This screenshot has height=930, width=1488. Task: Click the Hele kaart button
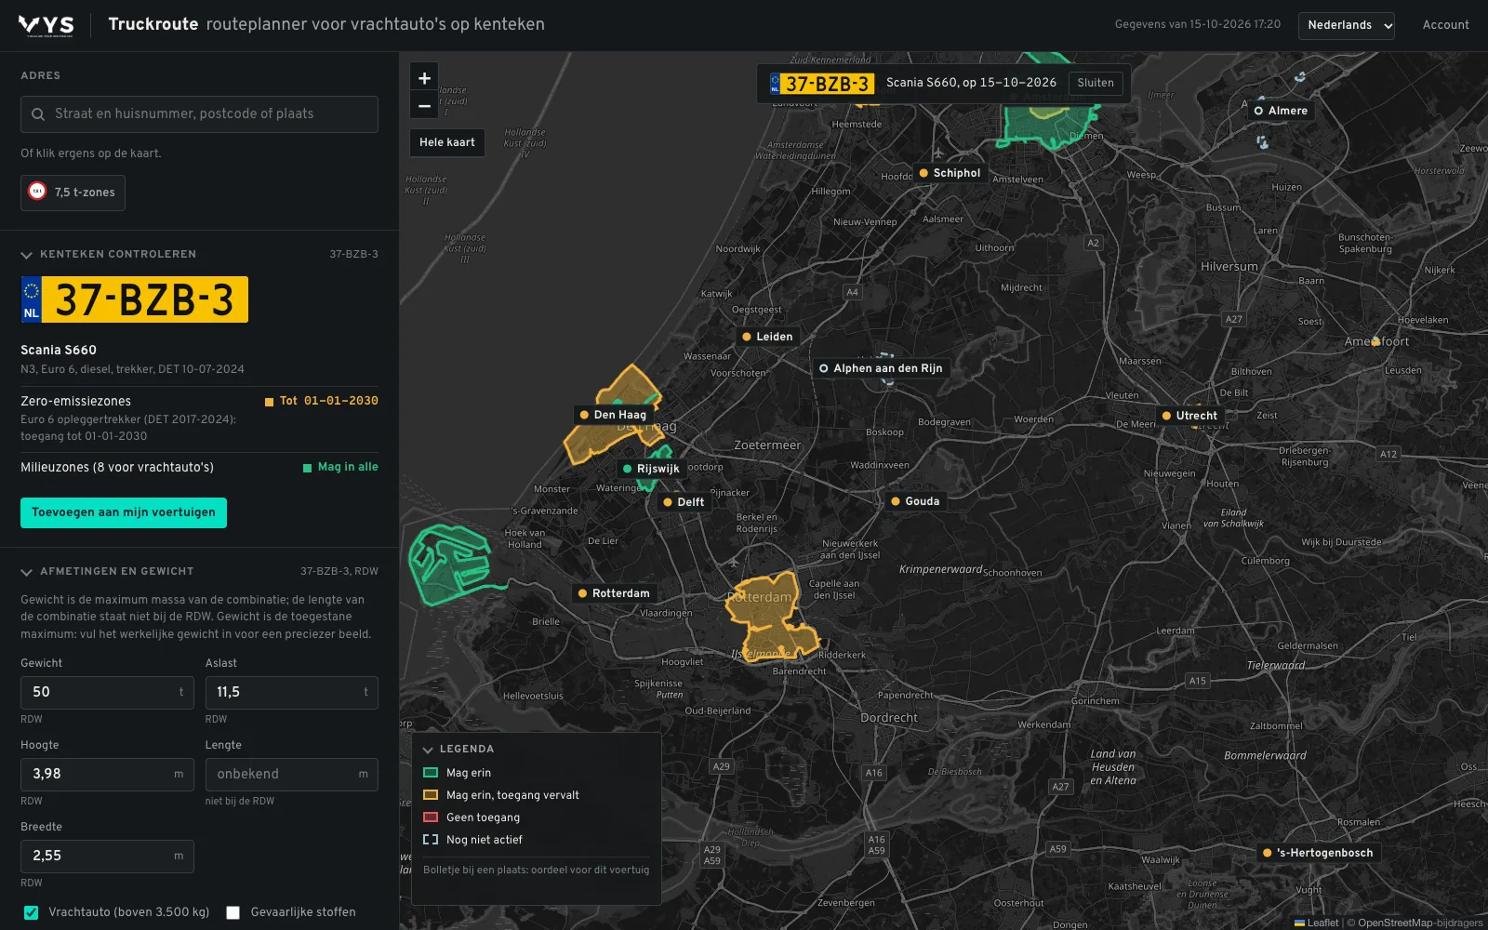click(447, 142)
